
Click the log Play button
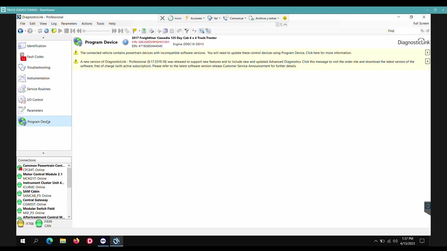point(60,31)
